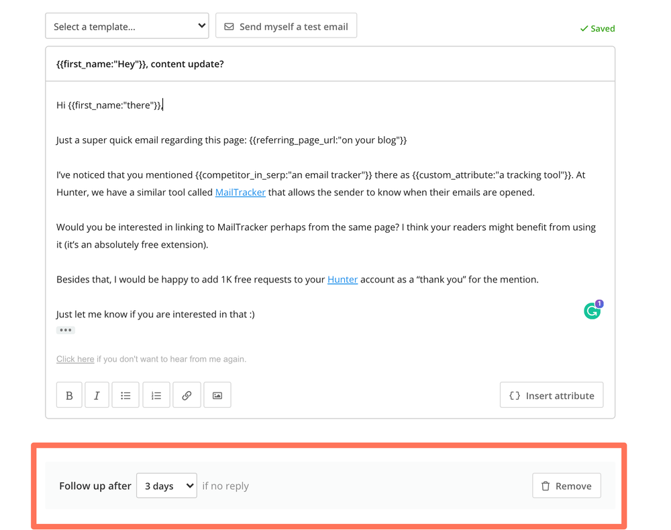The height and width of the screenshot is (530, 671).
Task: Open the MailTracker link
Action: click(x=240, y=192)
